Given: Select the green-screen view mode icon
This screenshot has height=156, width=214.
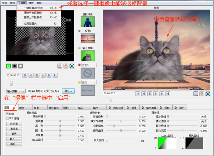Looking at the screenshot, I should coord(9,66).
